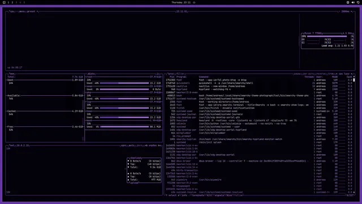Click Nice in process footer
Viewport: 362px width, 204px height.
pyautogui.click(x=229, y=195)
